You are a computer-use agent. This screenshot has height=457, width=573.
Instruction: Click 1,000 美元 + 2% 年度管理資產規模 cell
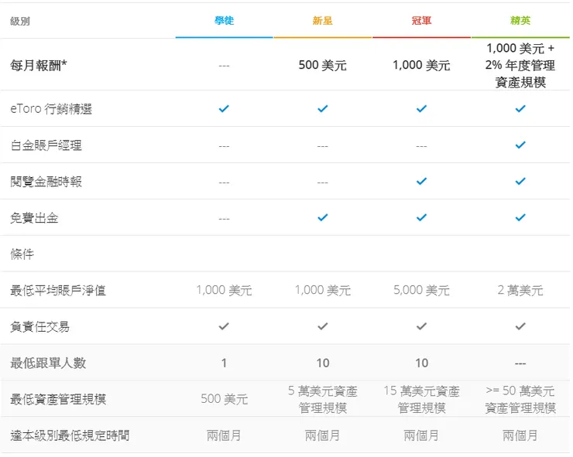(520, 65)
